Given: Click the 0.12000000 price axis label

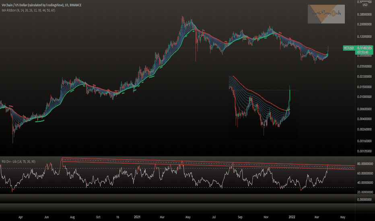Looking at the screenshot, I should point(365,37).
